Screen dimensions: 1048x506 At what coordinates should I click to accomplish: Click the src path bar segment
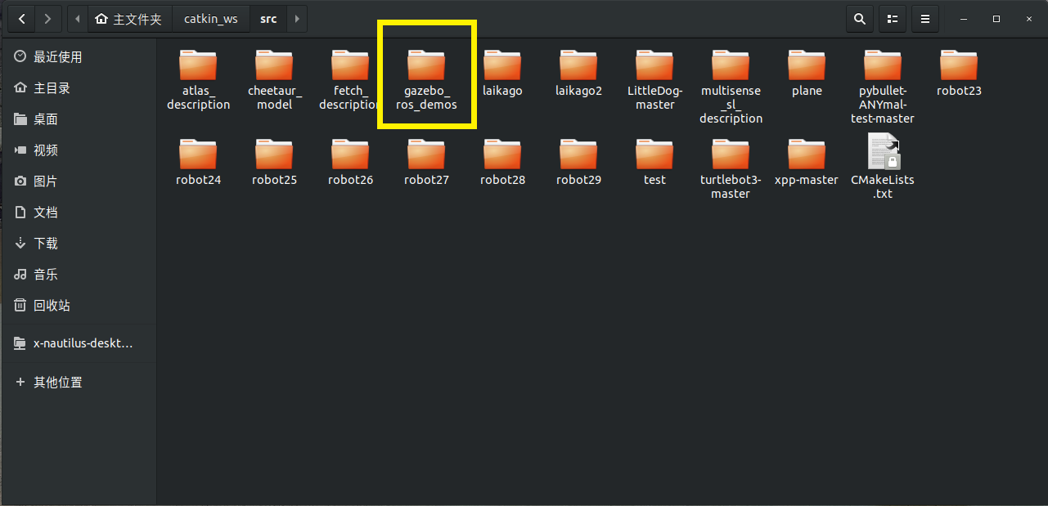pos(268,18)
